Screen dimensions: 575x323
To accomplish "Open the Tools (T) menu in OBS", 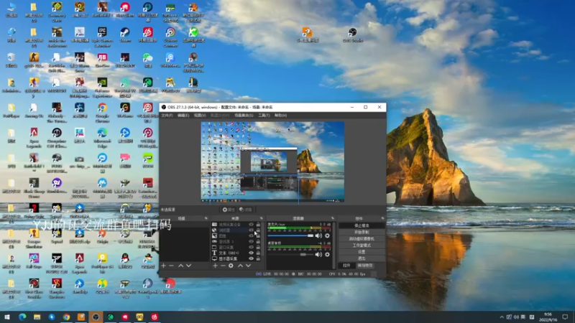I will (x=264, y=116).
